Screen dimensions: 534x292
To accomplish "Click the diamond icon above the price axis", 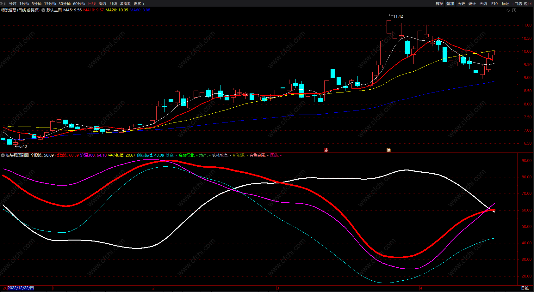I will coord(508,10).
